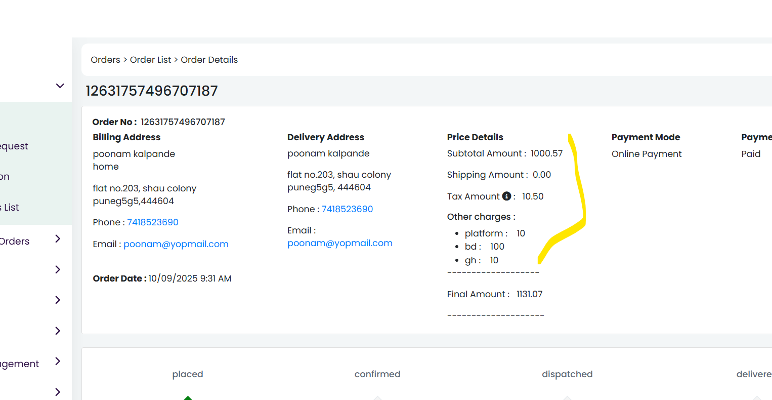Open the Orders sidebar menu label
Screen dimensions: 772x400
15,242
